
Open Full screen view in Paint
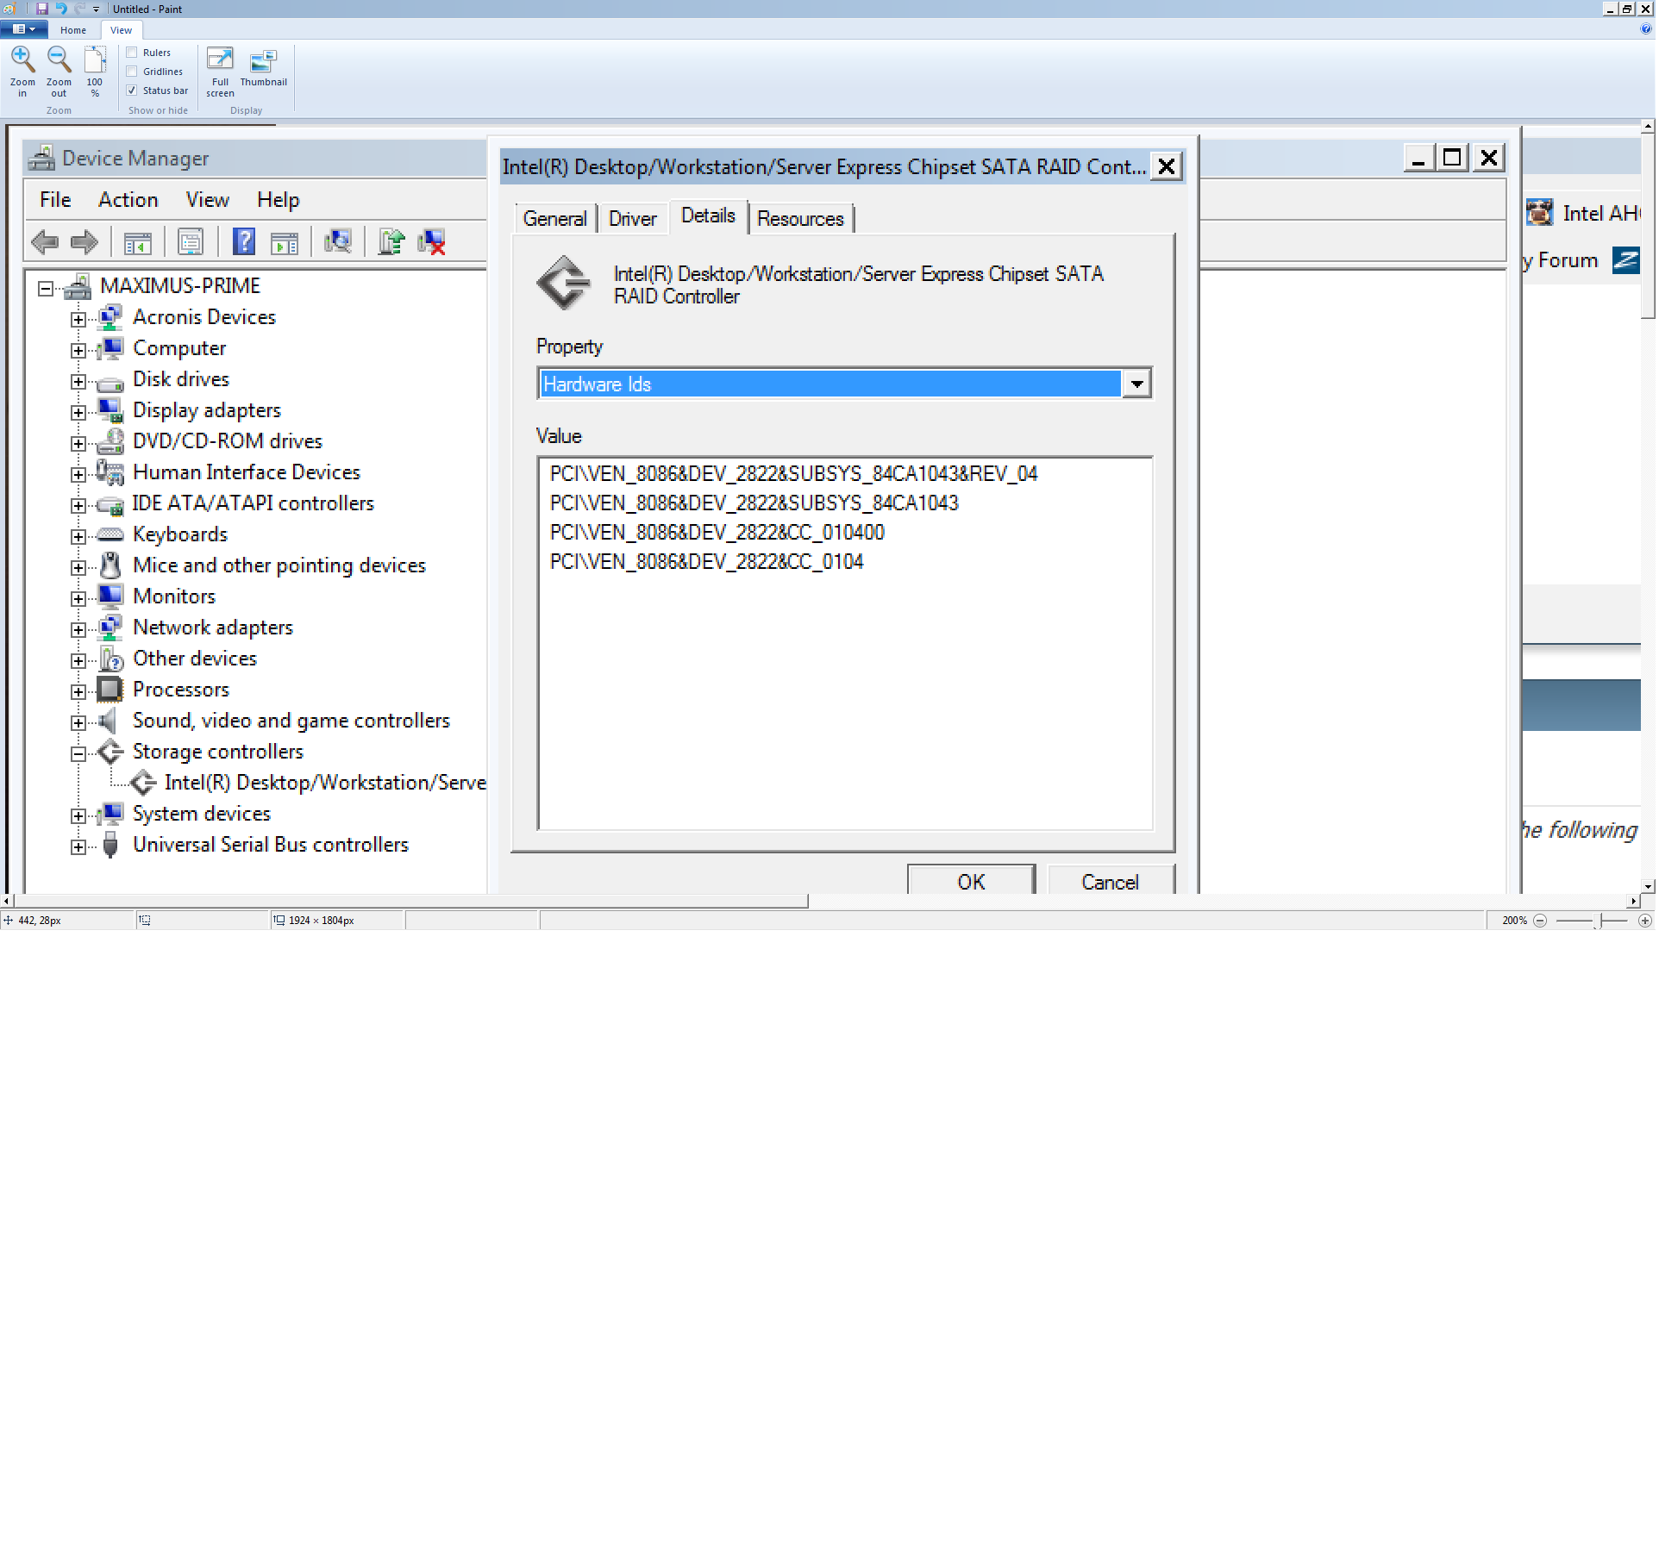220,59
